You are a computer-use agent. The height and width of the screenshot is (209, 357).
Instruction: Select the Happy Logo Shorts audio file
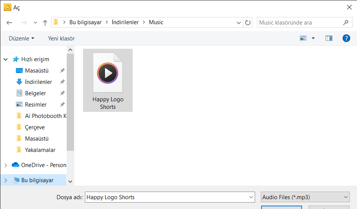(x=108, y=80)
